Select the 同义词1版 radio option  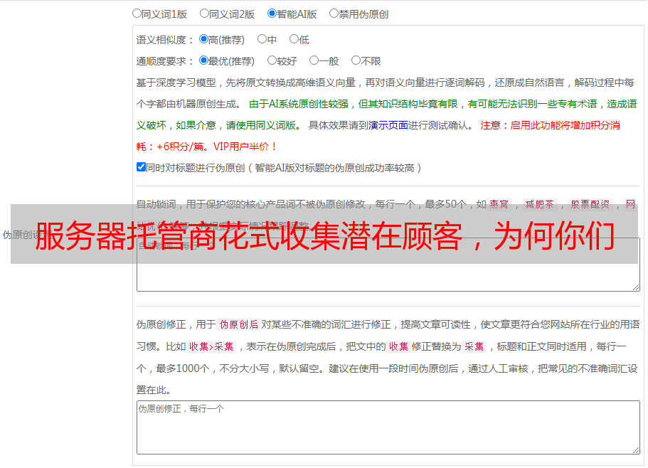[137, 14]
